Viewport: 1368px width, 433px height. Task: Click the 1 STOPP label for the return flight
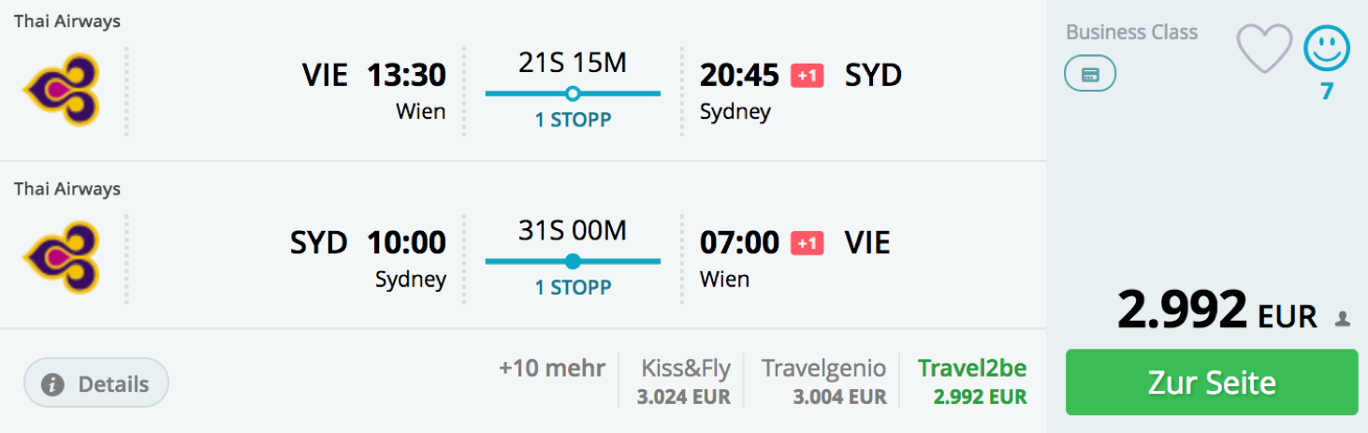pyautogui.click(x=573, y=288)
